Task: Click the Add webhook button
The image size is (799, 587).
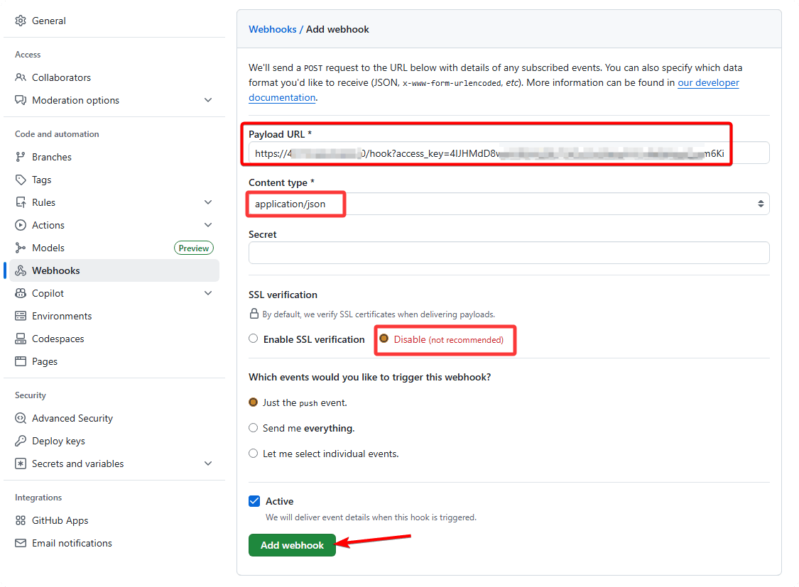Action: click(x=292, y=545)
